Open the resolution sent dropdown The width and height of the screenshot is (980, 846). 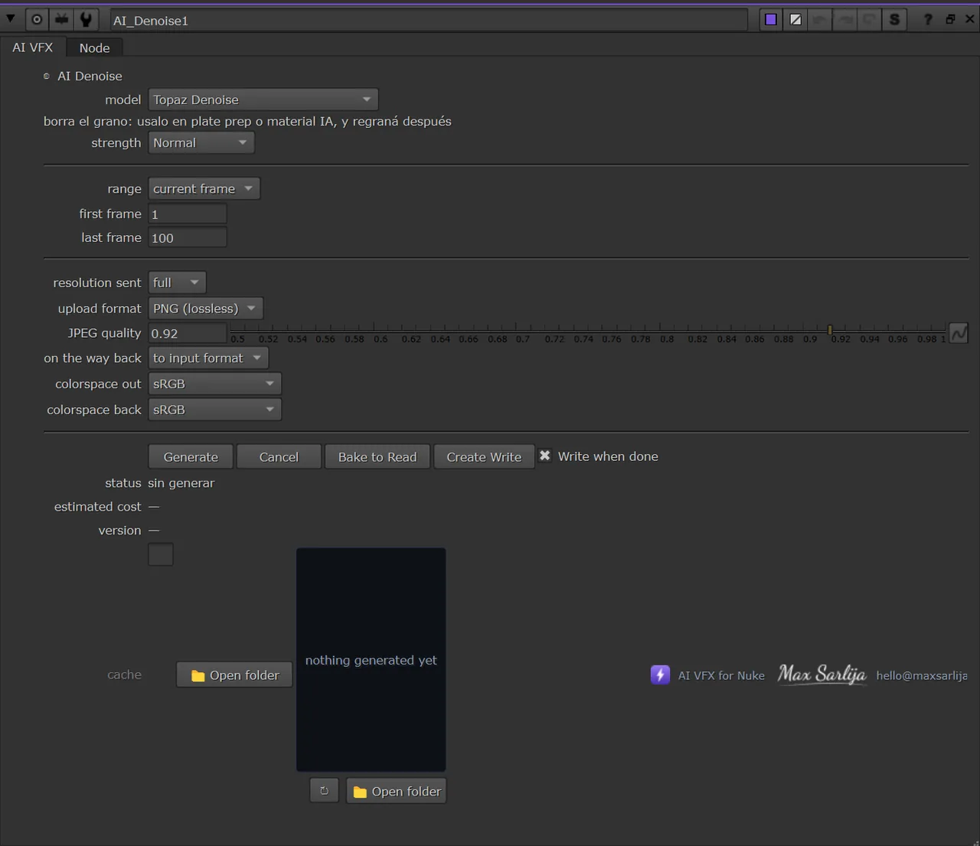177,283
